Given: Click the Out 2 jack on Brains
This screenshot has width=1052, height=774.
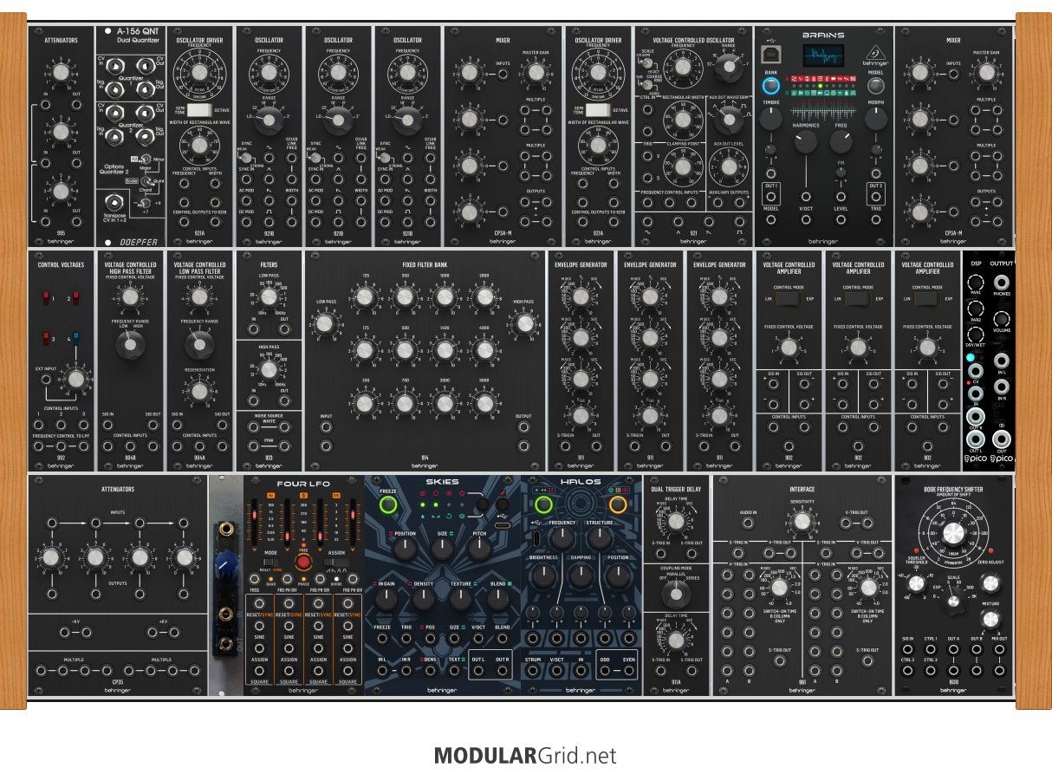Looking at the screenshot, I should tap(876, 197).
